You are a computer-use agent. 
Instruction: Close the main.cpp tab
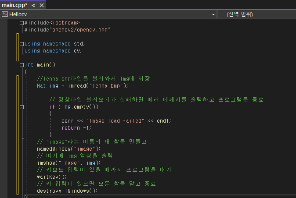(x=42, y=5)
